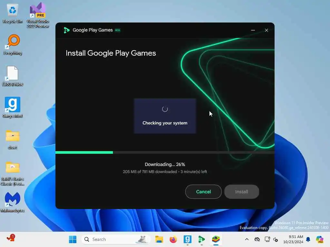
Task: Minimize the Google Play Games installer
Action: [x=253, y=30]
